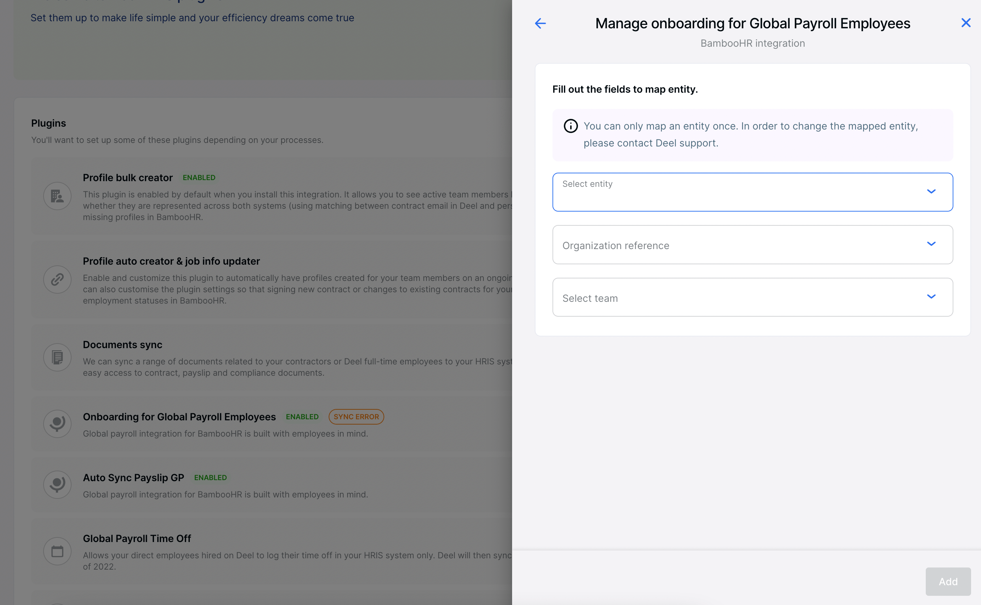981x605 pixels.
Task: Click the Global Payroll Time Off calendar icon
Action: (57, 551)
